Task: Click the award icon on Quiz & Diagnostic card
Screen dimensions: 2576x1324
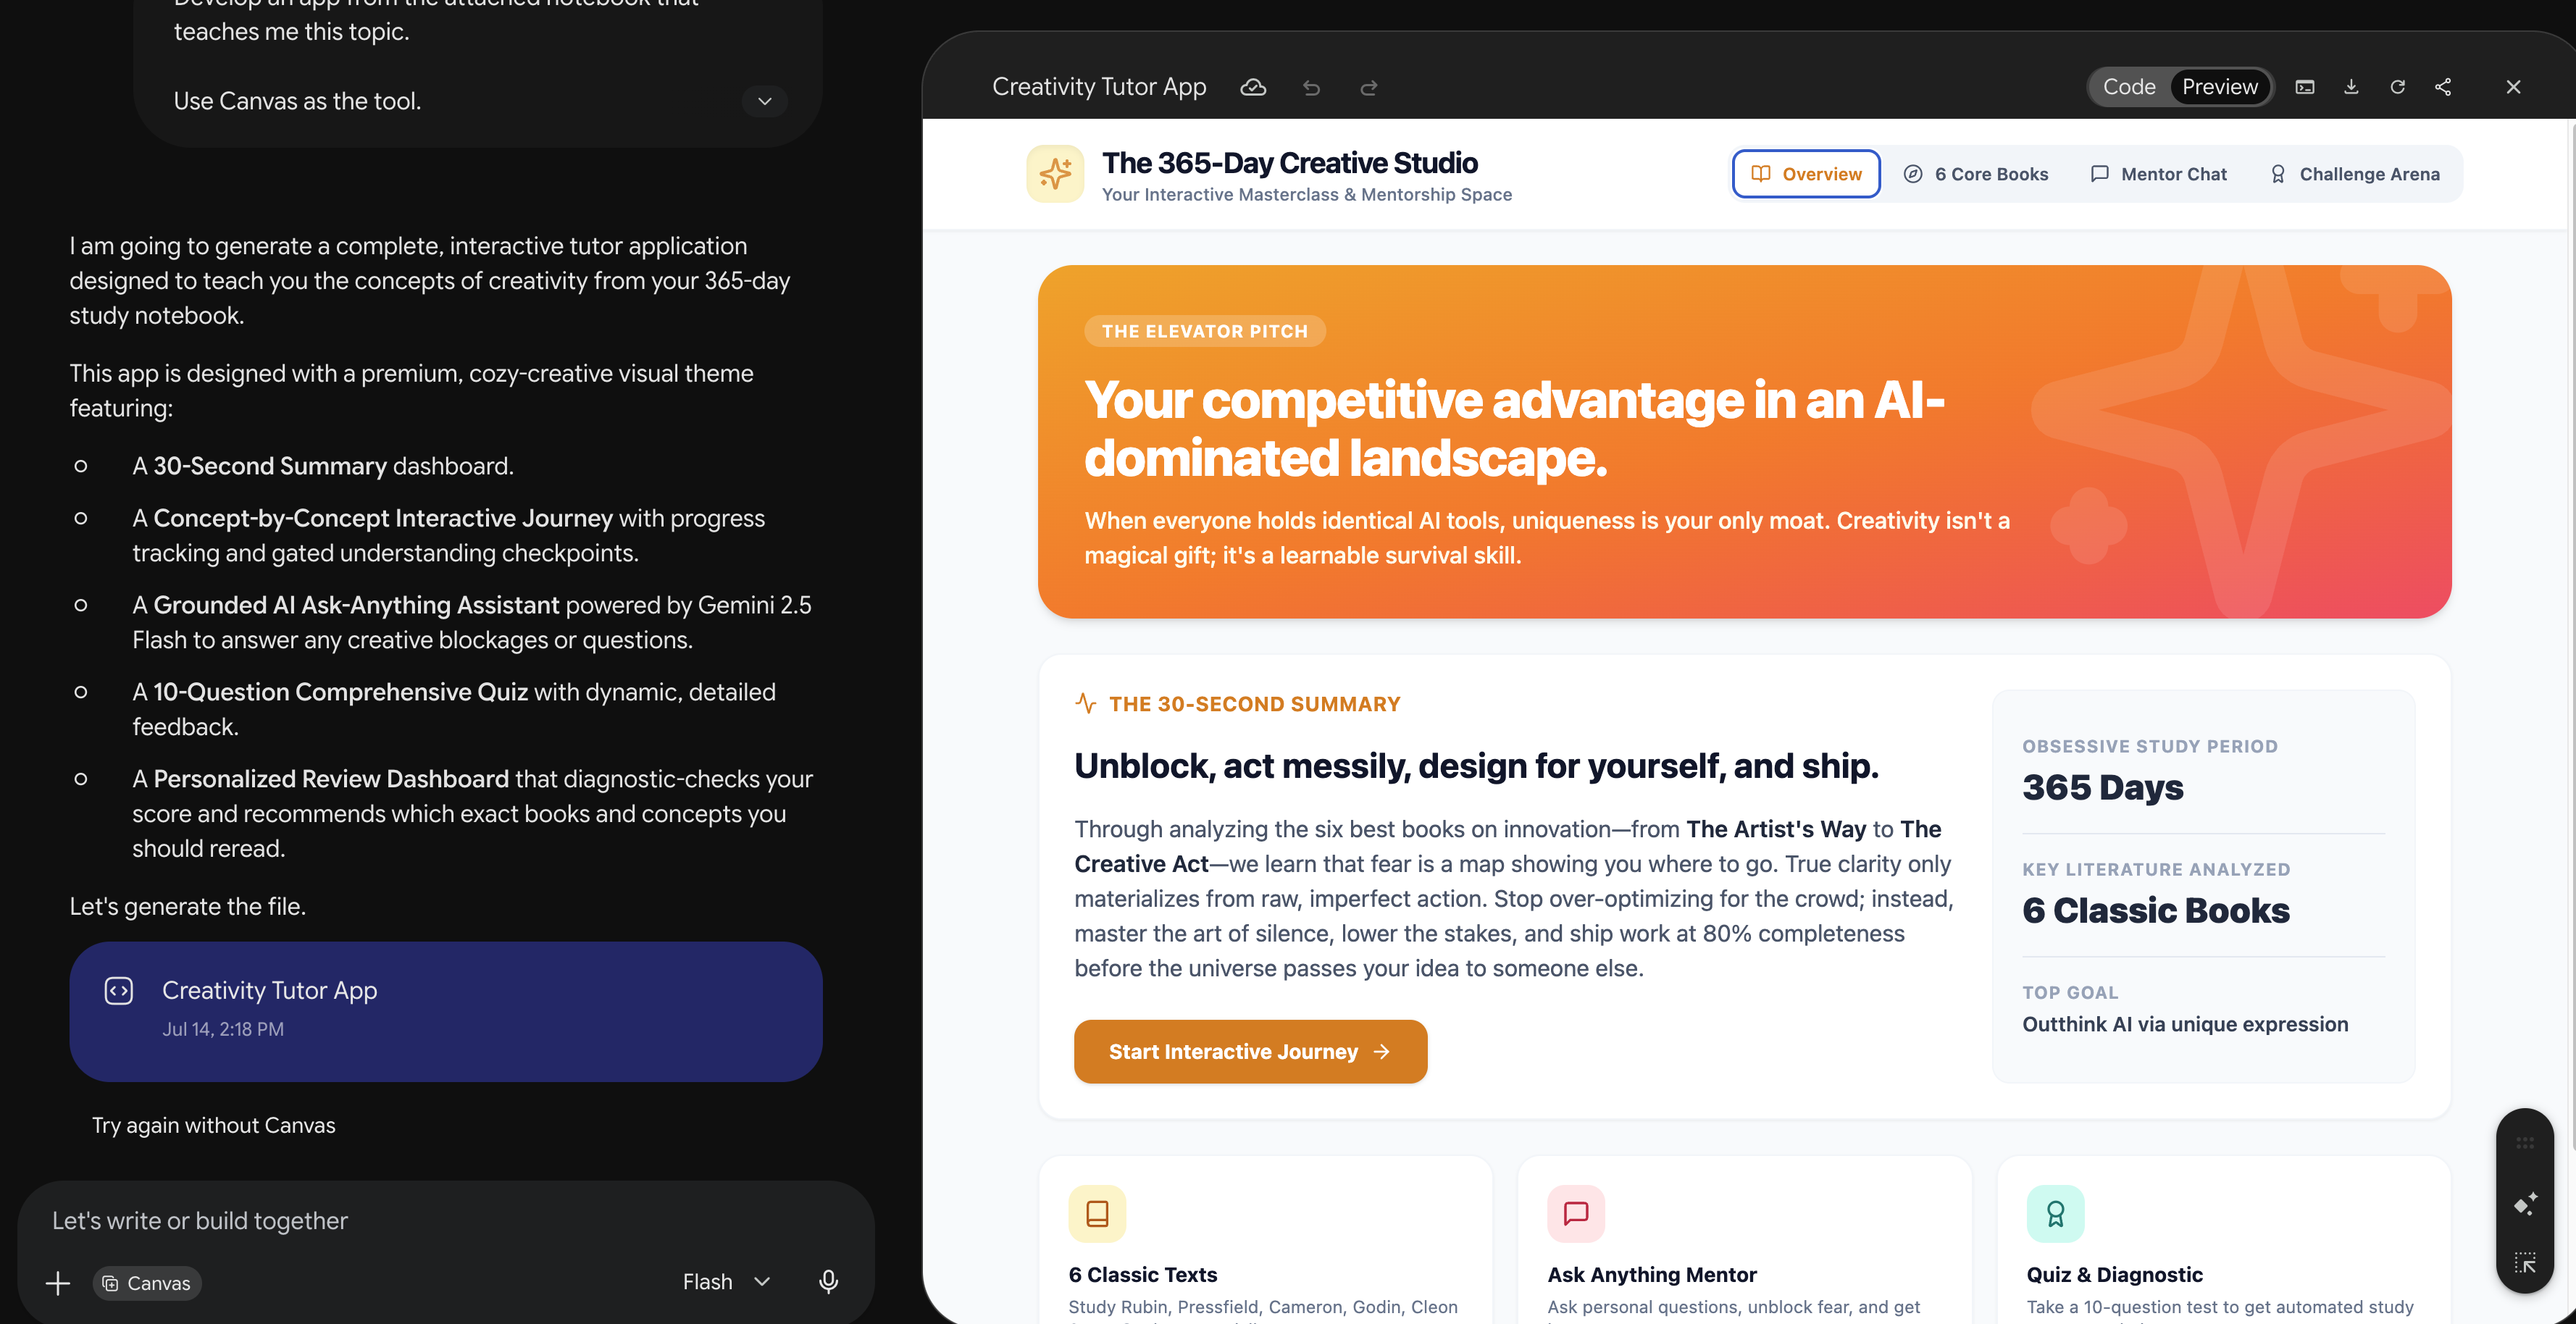Action: (2055, 1213)
